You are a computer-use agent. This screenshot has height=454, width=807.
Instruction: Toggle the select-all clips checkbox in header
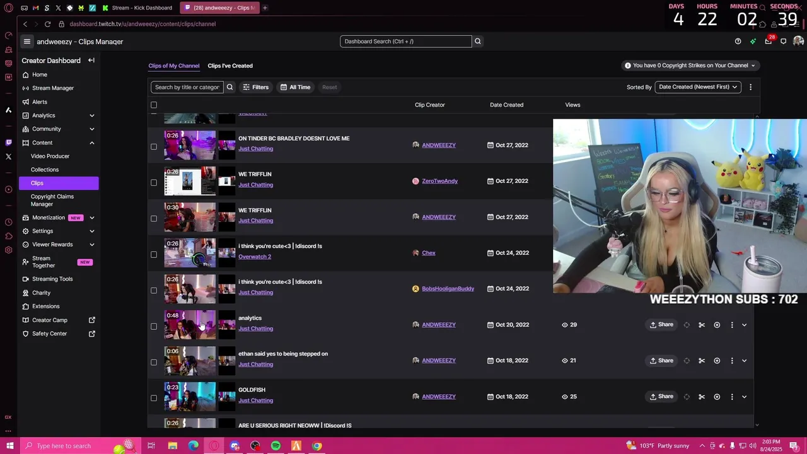click(x=154, y=105)
